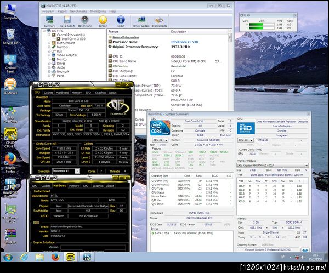
Task: Click the system tray clock
Action: click(x=316, y=257)
